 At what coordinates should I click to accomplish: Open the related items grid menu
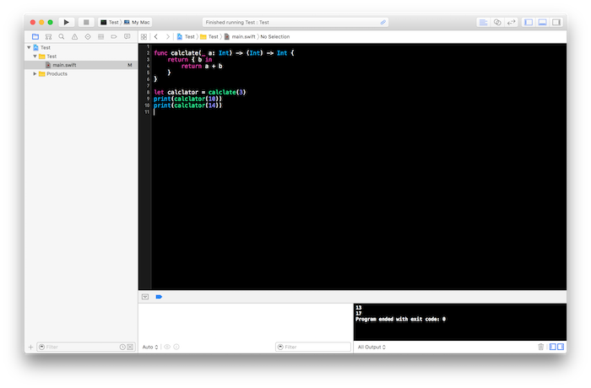tap(144, 36)
